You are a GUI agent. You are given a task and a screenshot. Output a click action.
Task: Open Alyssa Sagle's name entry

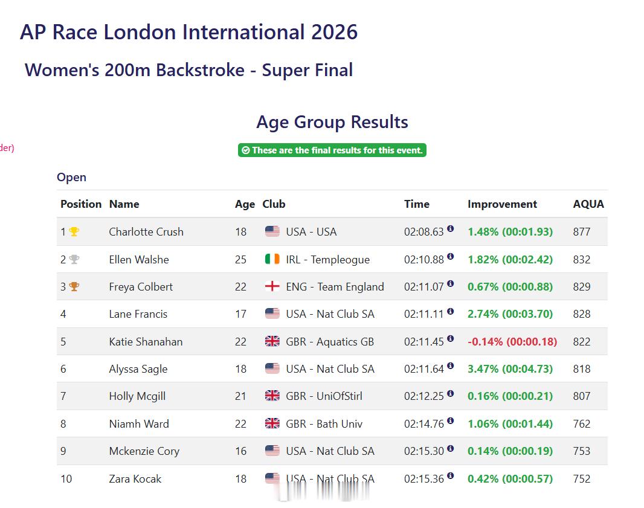pyautogui.click(x=138, y=369)
